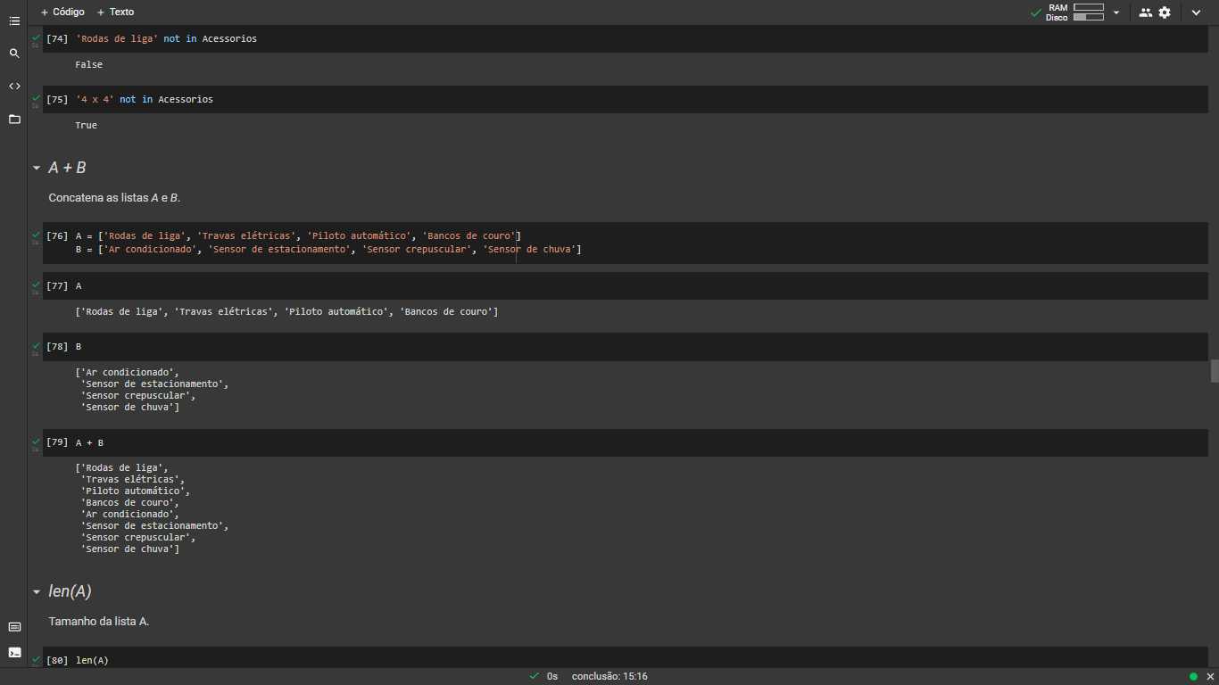
Task: Click the single-line list output of cell 77
Action: pos(286,312)
